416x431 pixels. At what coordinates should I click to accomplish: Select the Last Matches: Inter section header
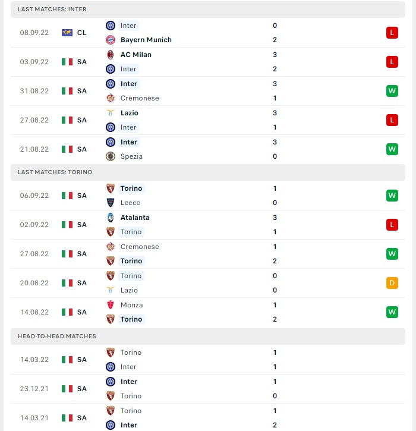208,10
